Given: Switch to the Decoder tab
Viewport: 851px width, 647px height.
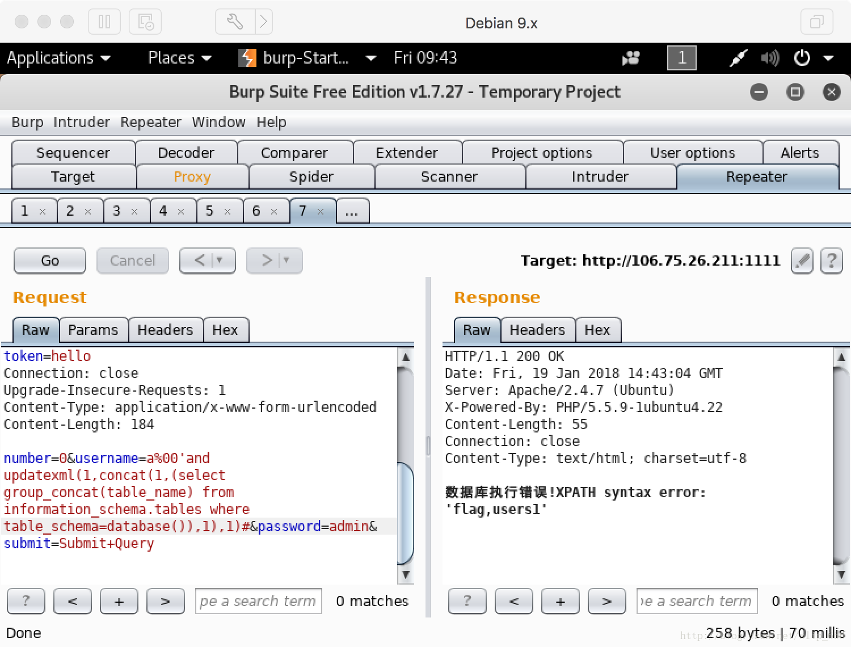Looking at the screenshot, I should tap(186, 153).
